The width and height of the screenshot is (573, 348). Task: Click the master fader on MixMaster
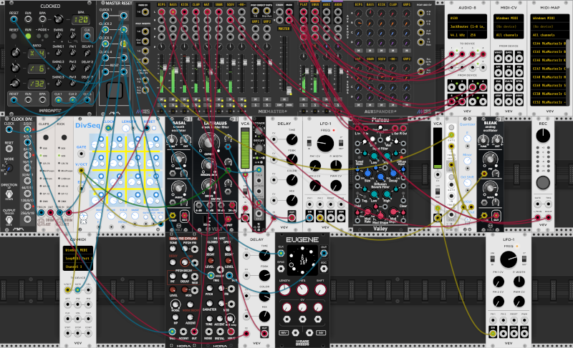pos(289,89)
